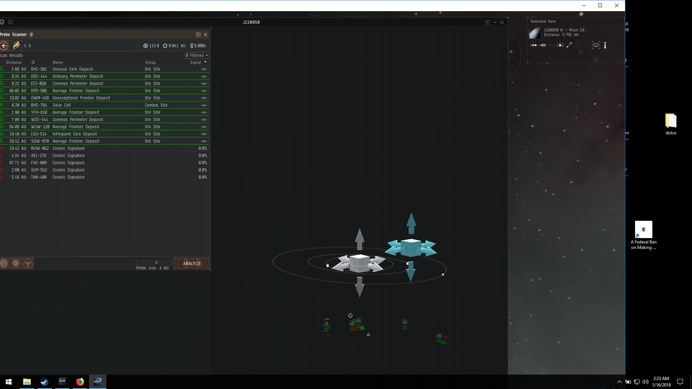The width and height of the screenshot is (692, 389).
Task: Click the core scanner probe launcher icon
Action: [x=16, y=46]
